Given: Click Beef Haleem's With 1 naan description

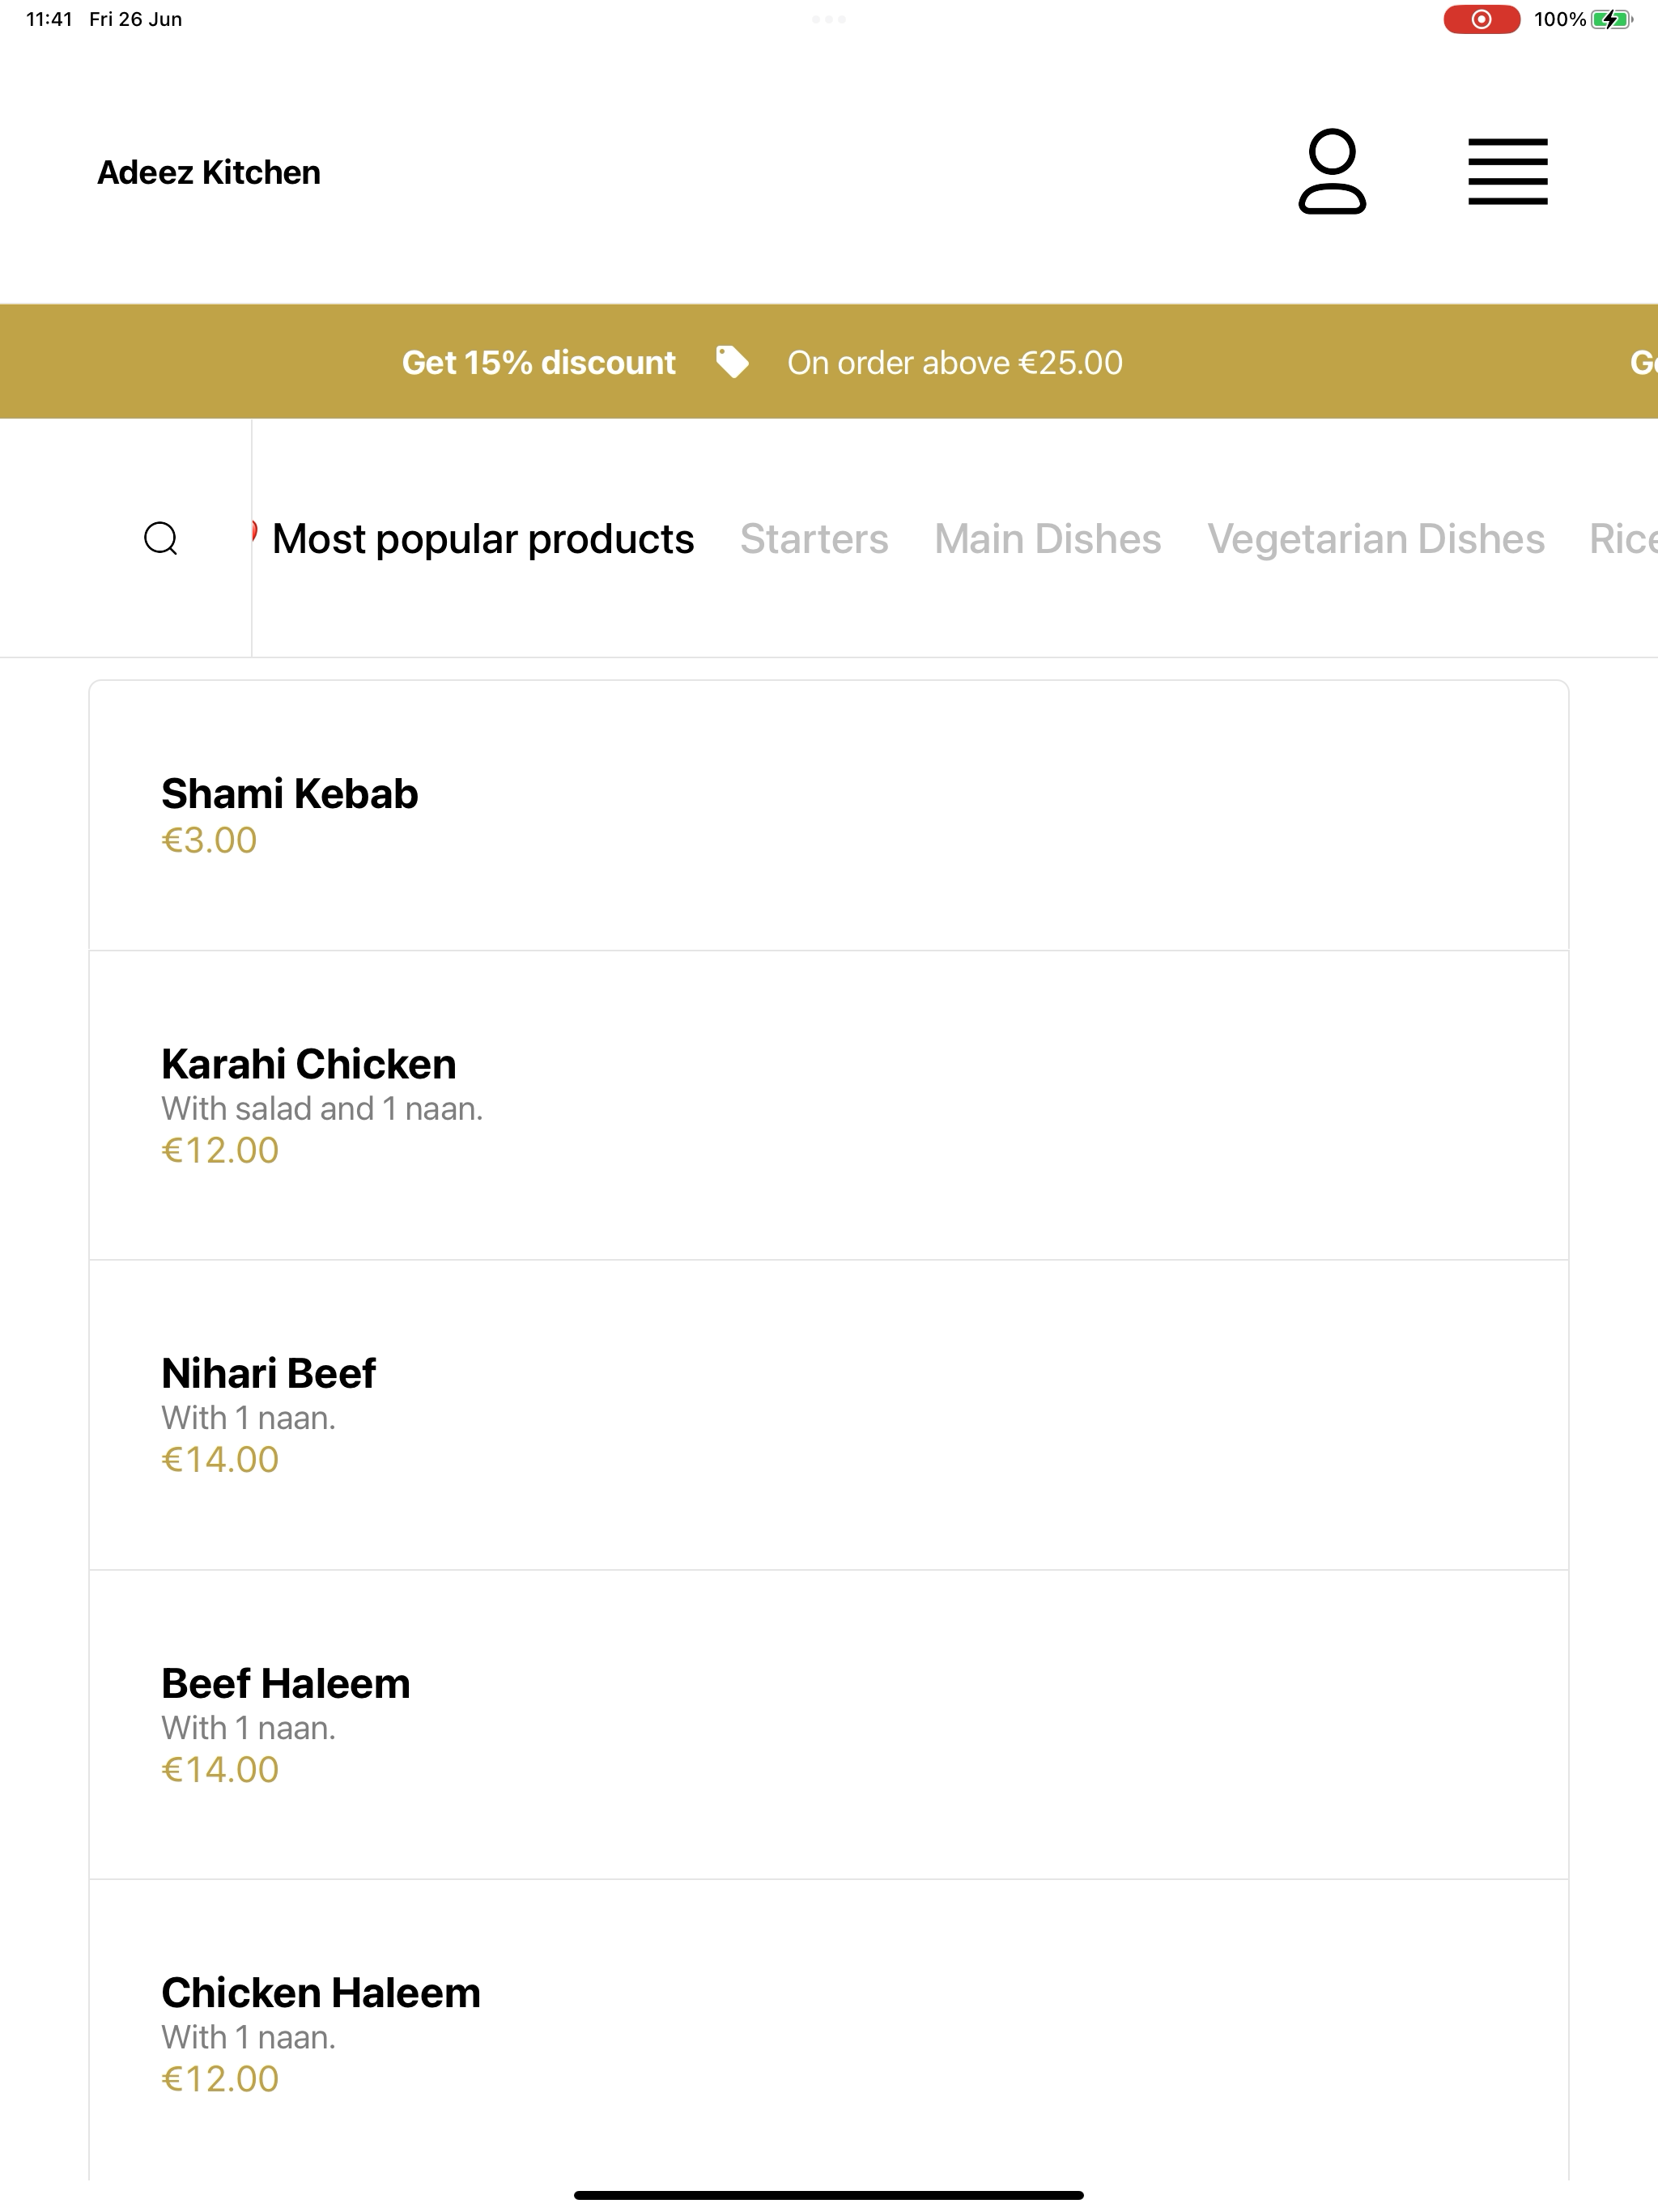Looking at the screenshot, I should click(x=248, y=1727).
